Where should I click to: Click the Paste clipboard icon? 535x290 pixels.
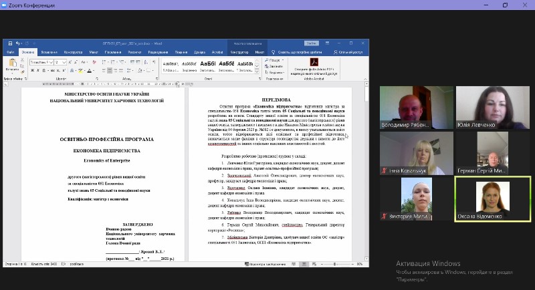pos(11,64)
